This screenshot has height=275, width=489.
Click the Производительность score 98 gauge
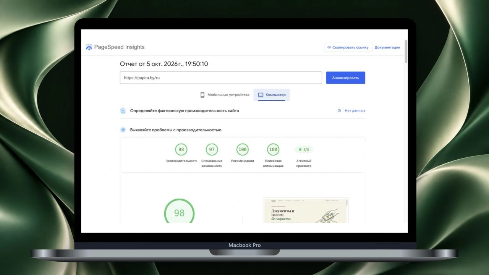pyautogui.click(x=181, y=149)
